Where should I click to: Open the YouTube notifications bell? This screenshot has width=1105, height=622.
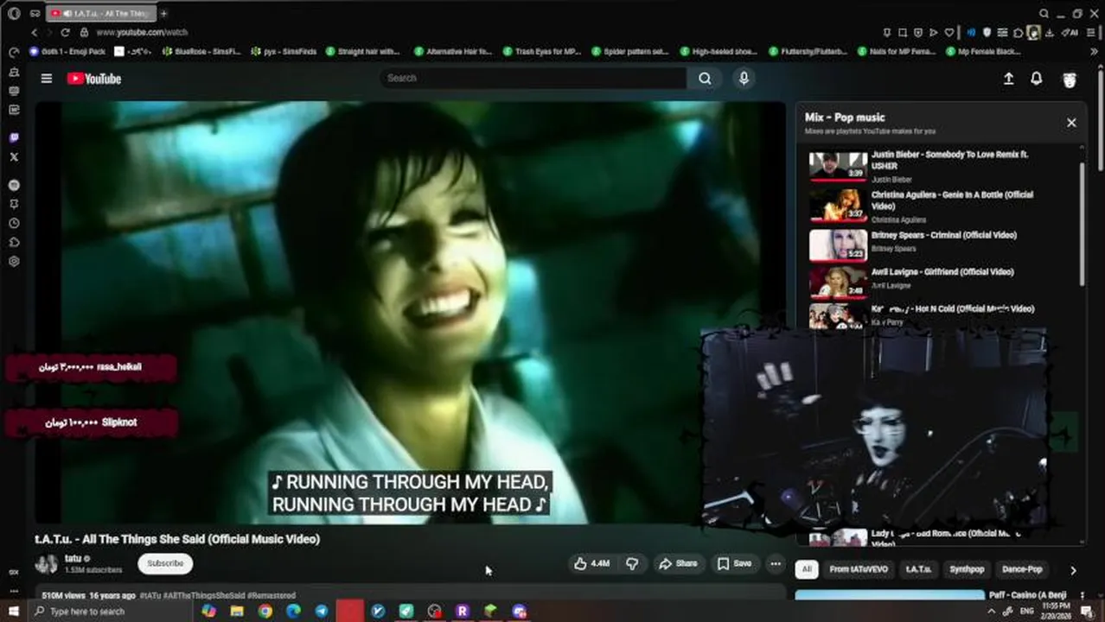(1036, 79)
